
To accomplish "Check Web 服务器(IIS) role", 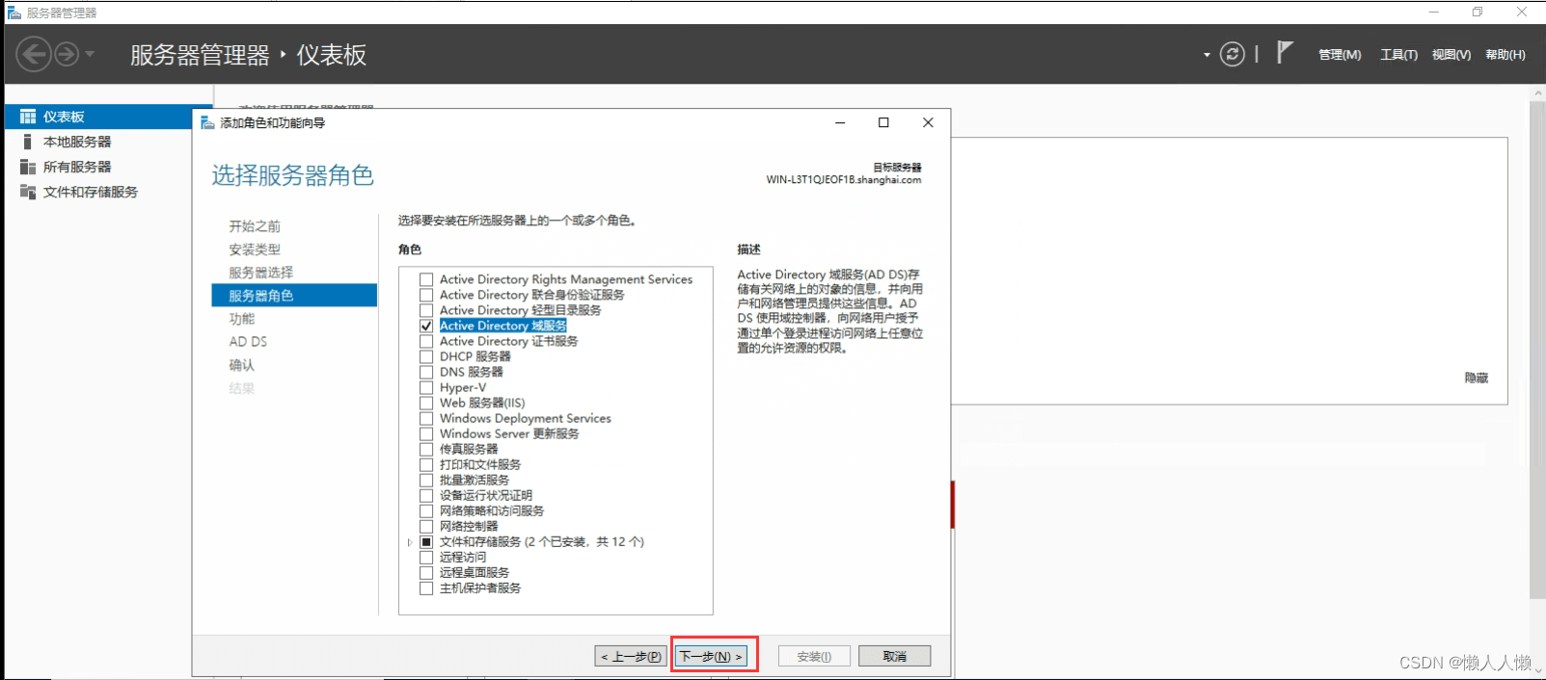I will pyautogui.click(x=426, y=403).
